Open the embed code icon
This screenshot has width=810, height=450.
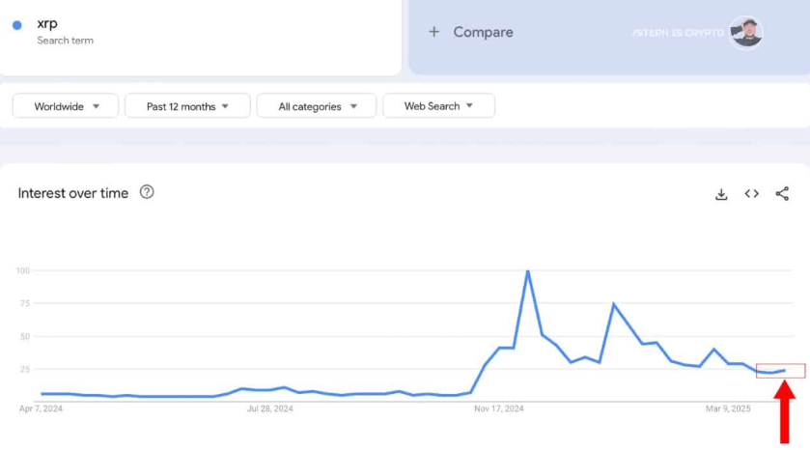[x=751, y=194]
